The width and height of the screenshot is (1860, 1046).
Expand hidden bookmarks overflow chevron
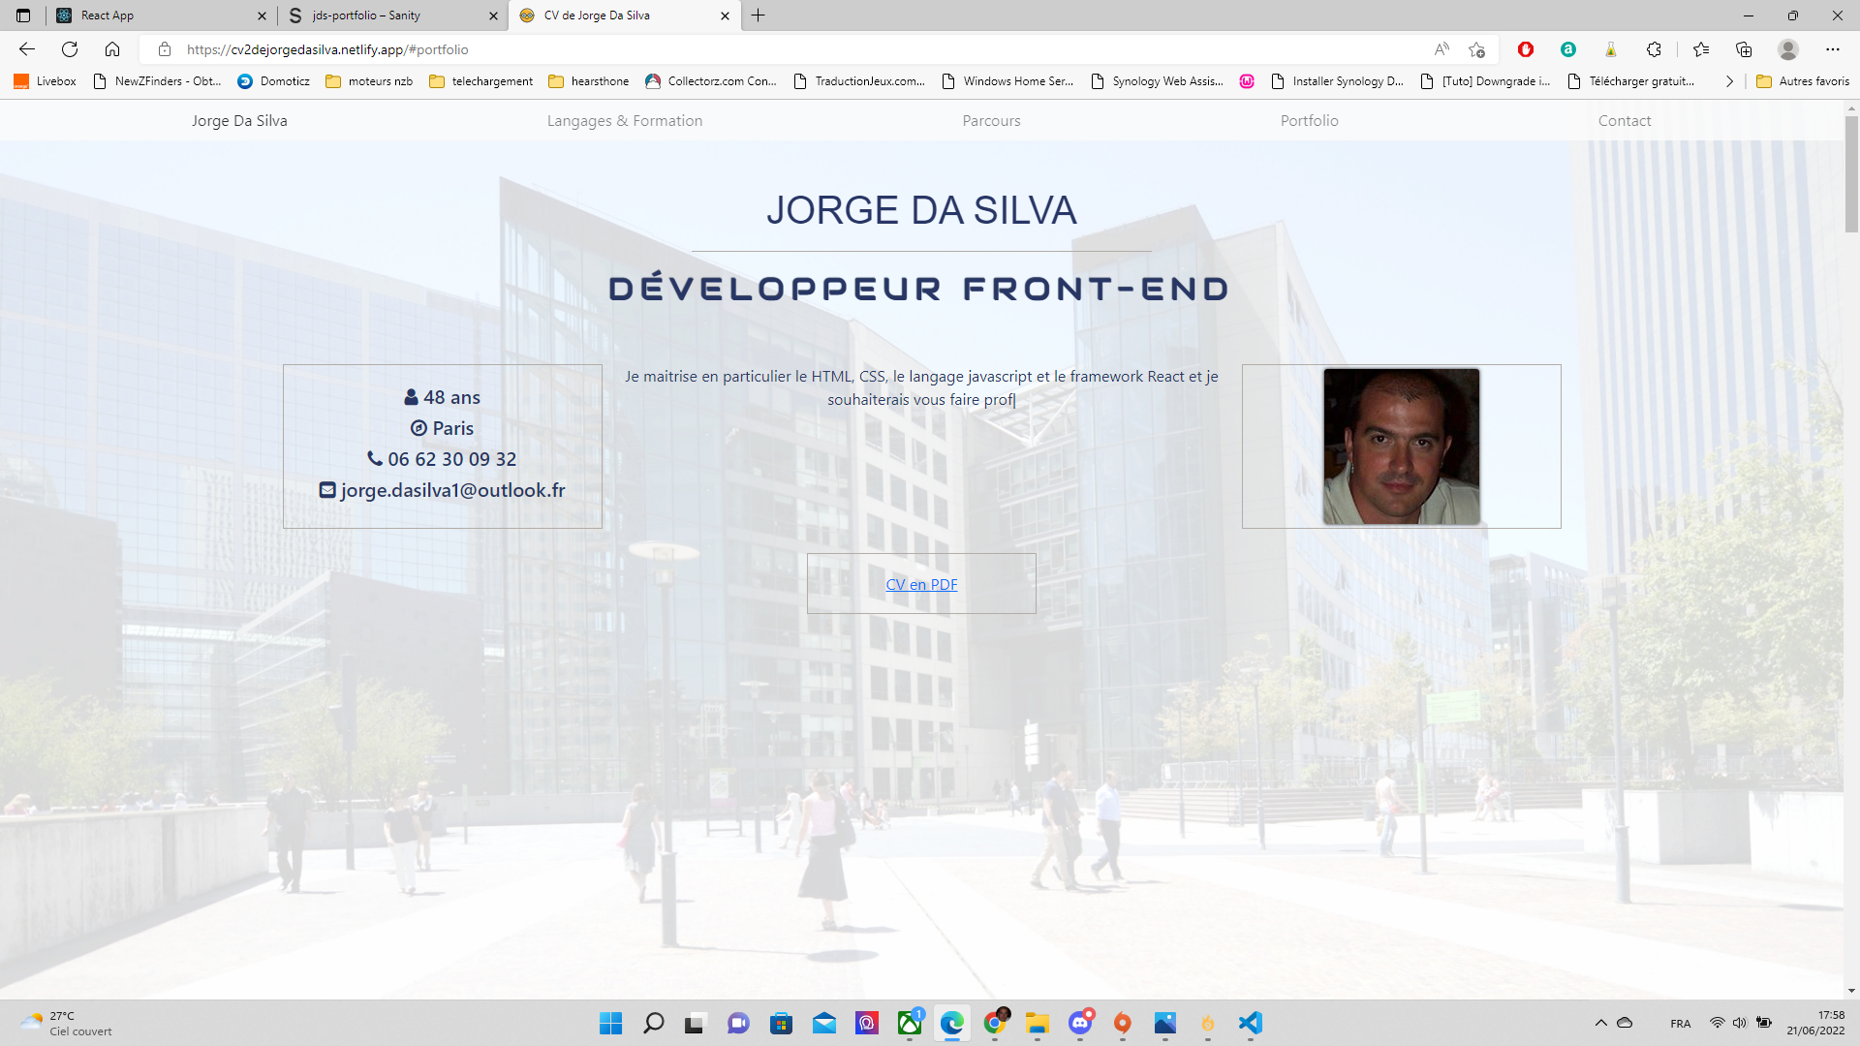tap(1729, 81)
